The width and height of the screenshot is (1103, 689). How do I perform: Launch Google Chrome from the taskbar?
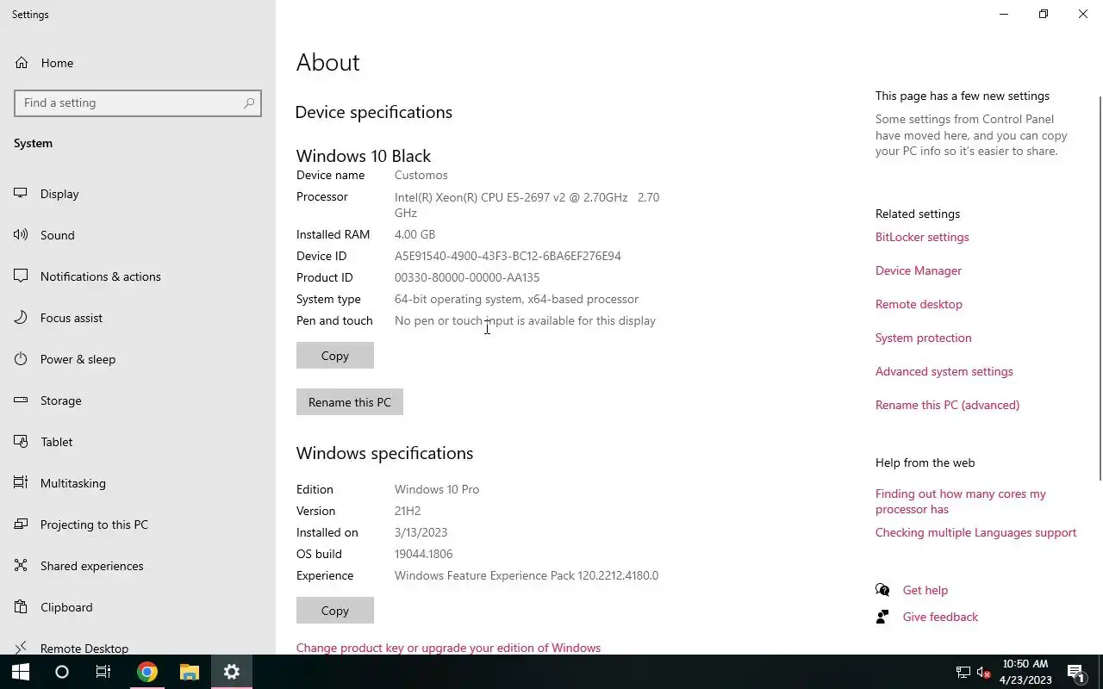click(147, 672)
